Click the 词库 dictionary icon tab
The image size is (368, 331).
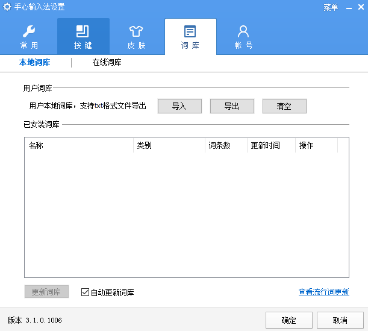[190, 36]
